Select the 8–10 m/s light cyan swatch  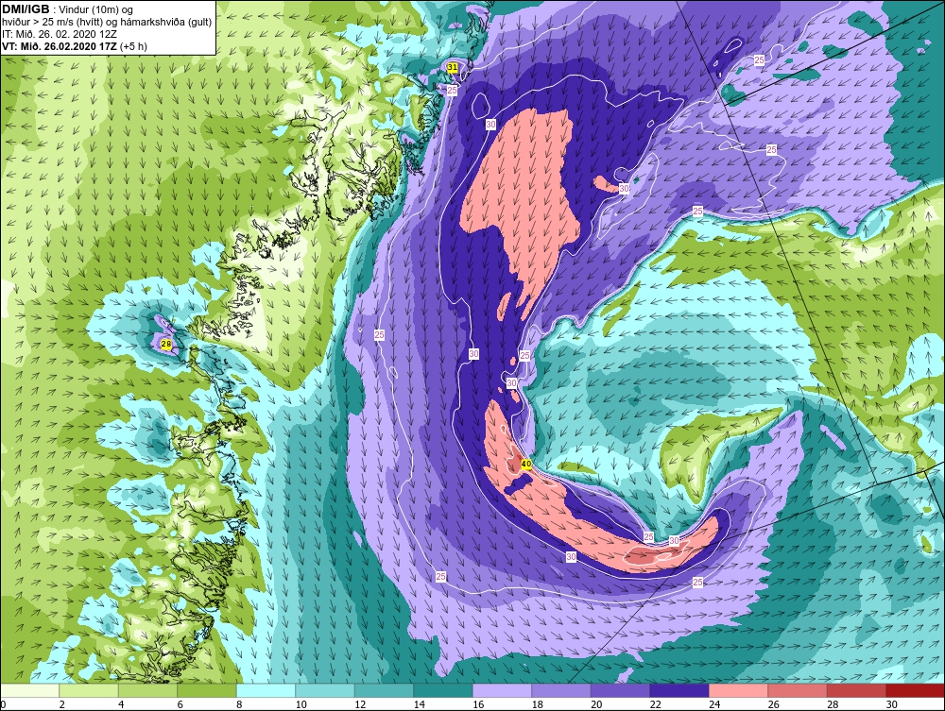point(266,690)
